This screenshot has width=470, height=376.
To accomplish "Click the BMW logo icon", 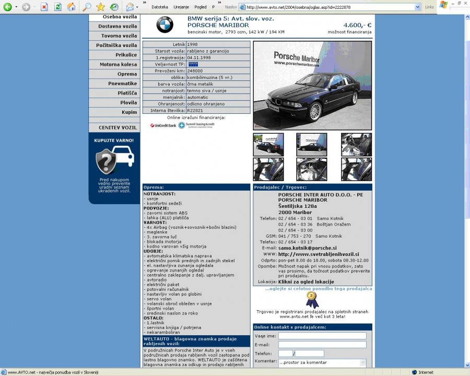I will coord(164,25).
